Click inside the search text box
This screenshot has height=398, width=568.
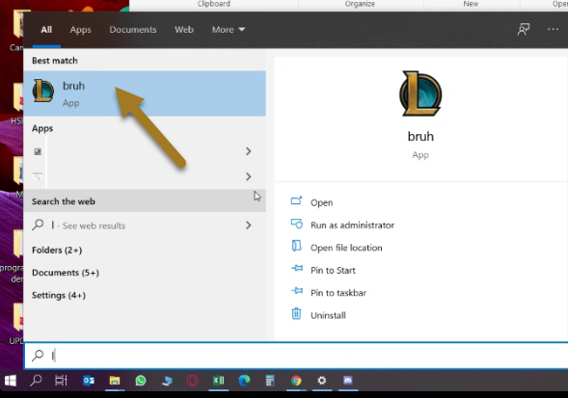pyautogui.click(x=296, y=356)
